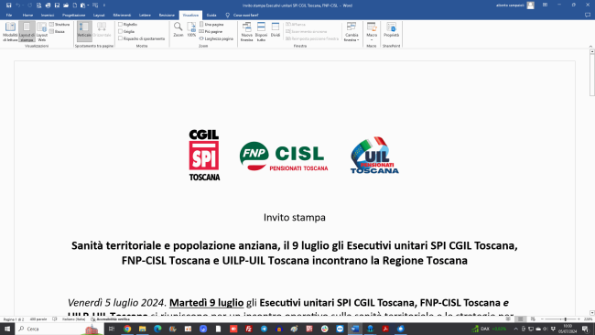Open the Accessibilità status check
Image resolution: width=595 pixels, height=335 pixels.
(111, 319)
